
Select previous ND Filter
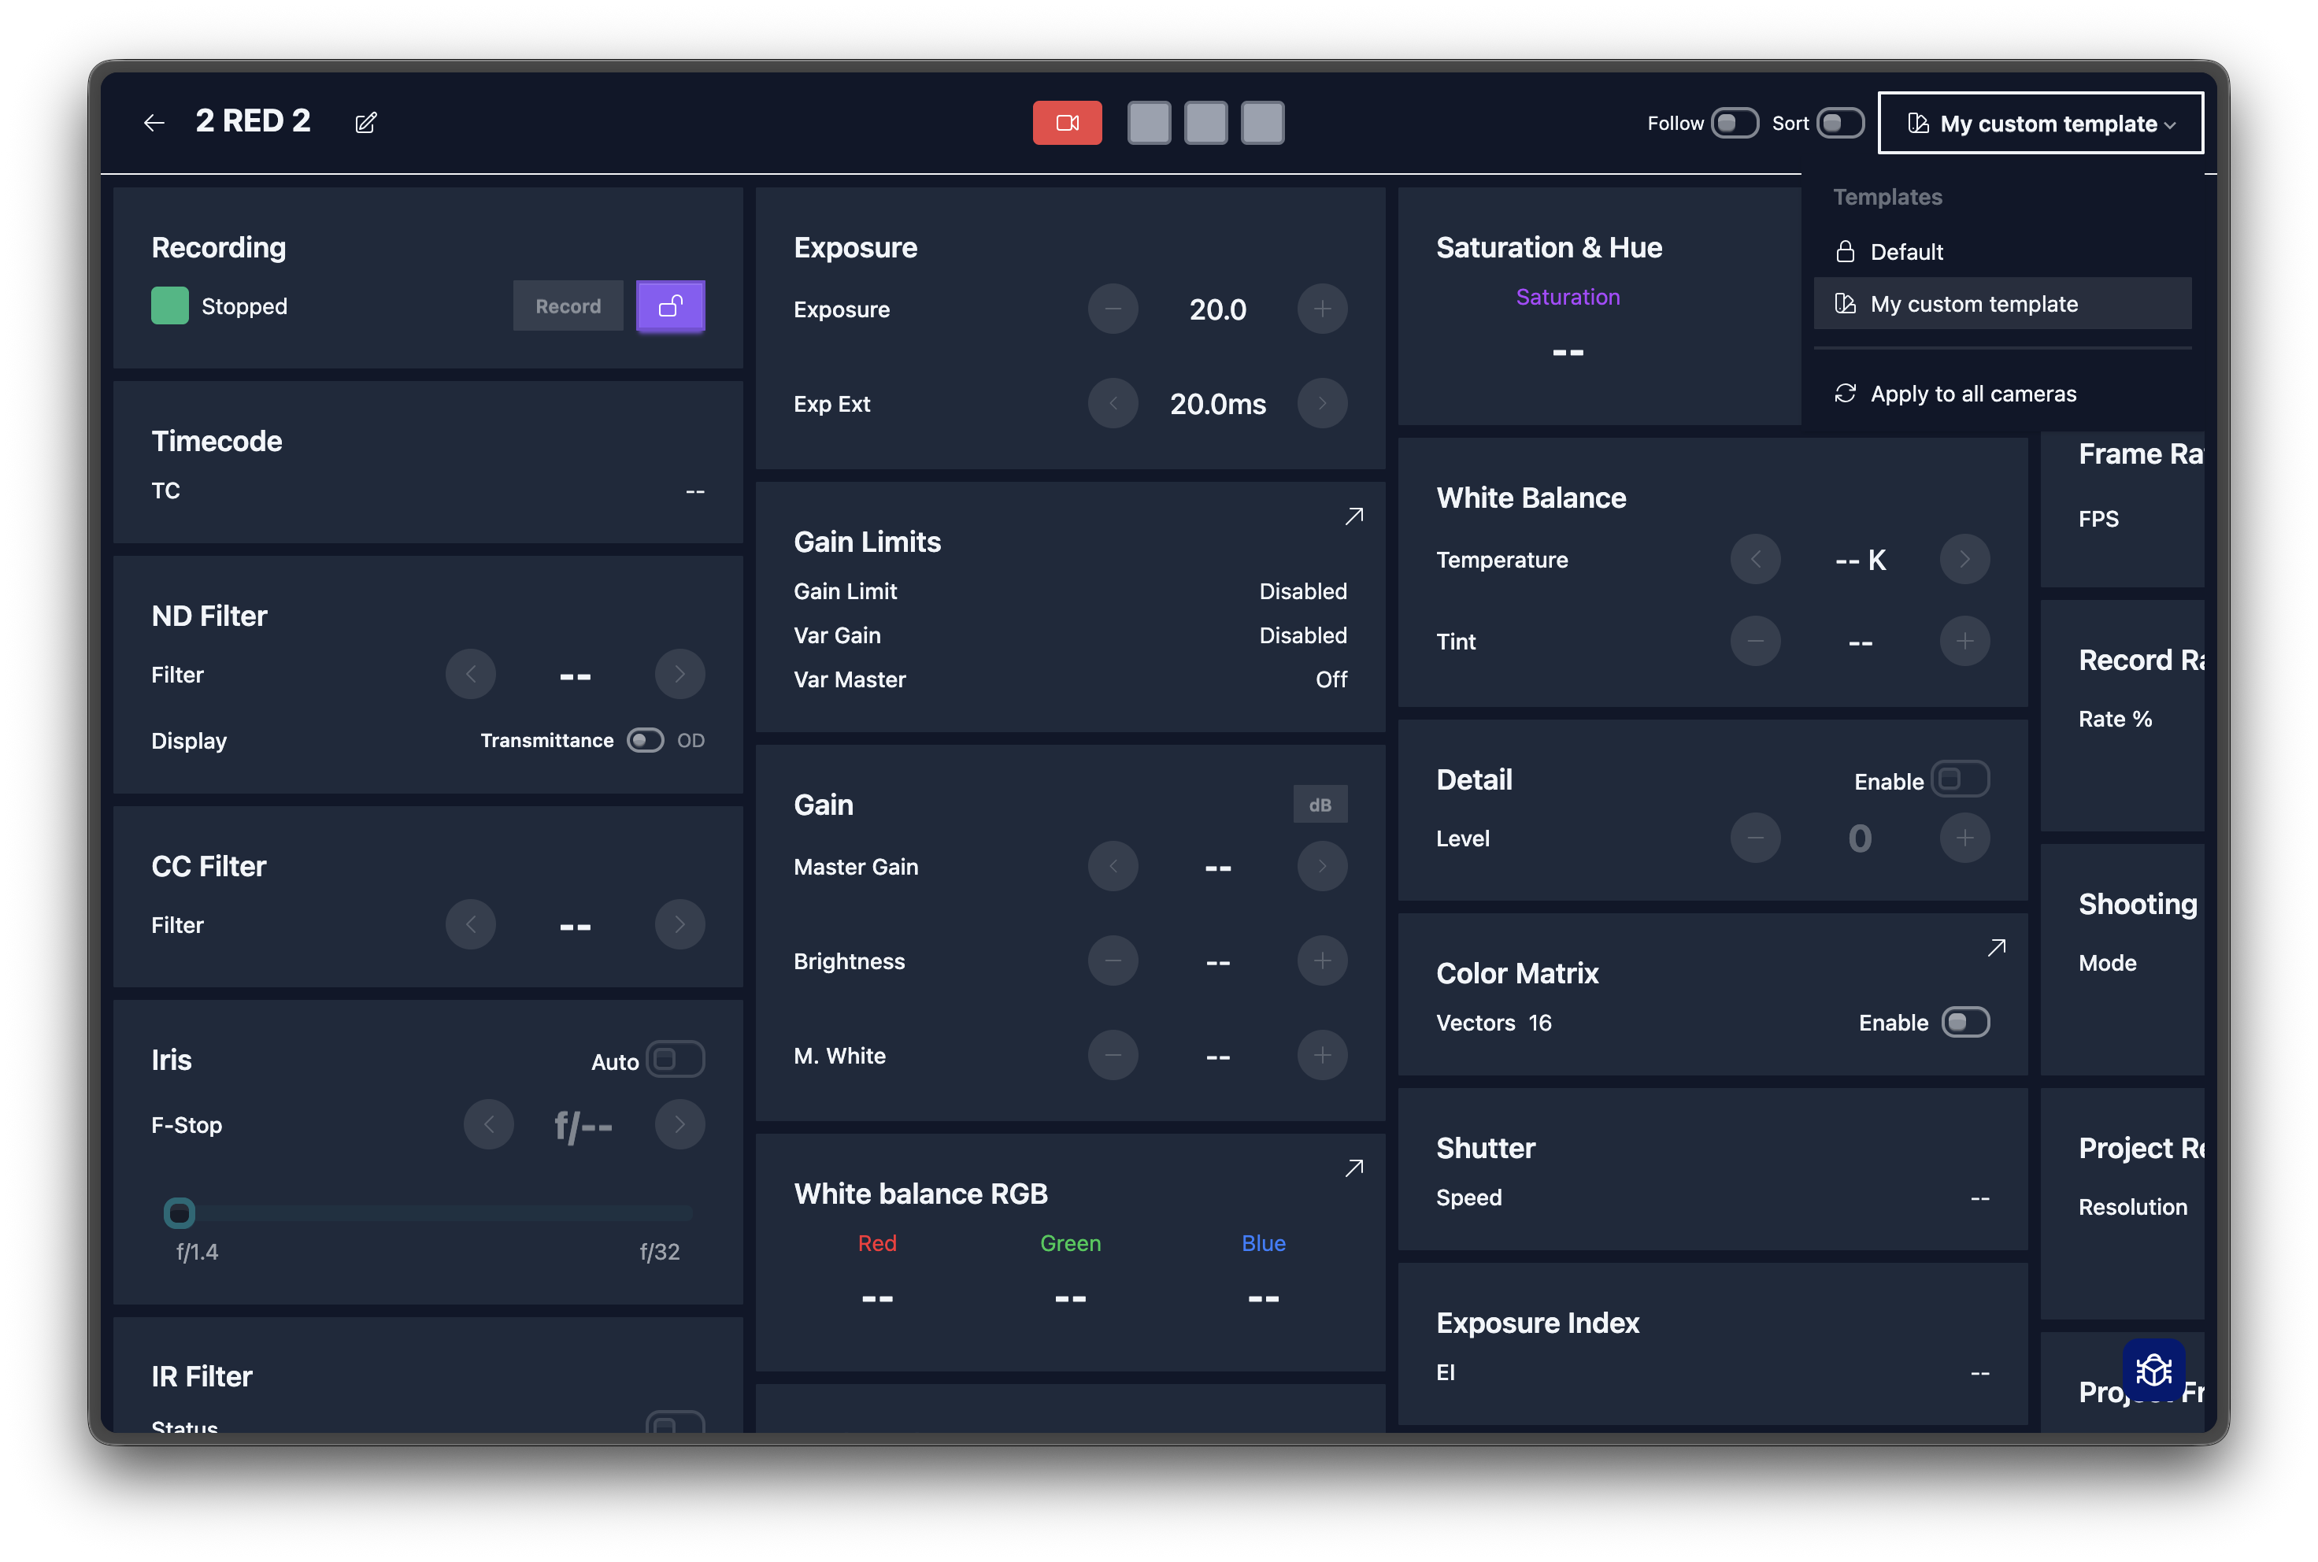click(x=470, y=675)
